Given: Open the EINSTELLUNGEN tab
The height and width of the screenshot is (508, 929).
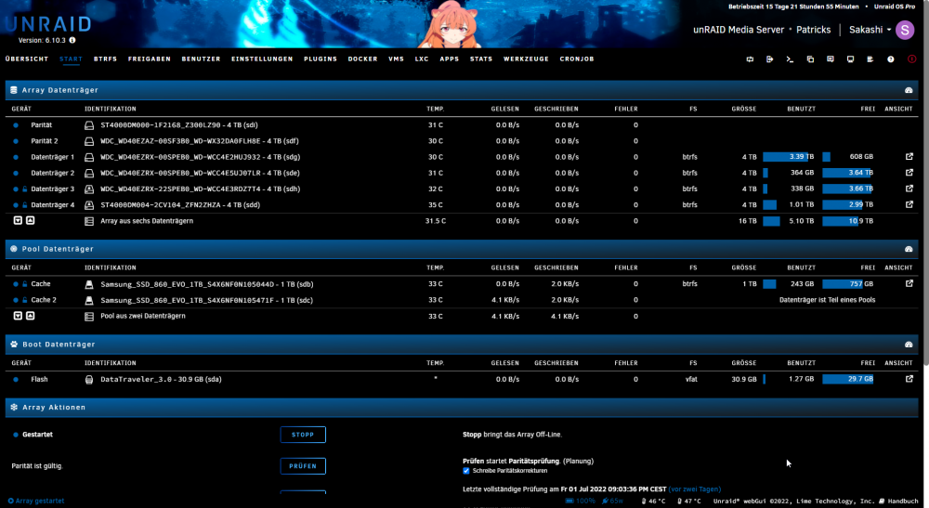Looking at the screenshot, I should click(262, 59).
